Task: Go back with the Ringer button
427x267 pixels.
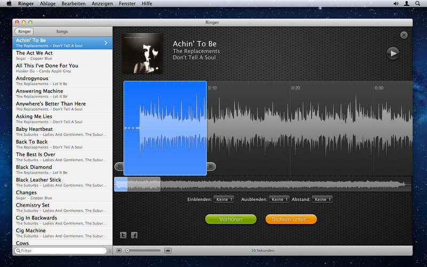Action: tap(24, 32)
